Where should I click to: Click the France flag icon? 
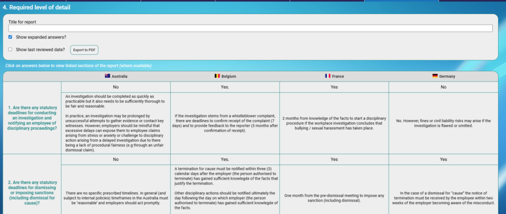[327, 76]
